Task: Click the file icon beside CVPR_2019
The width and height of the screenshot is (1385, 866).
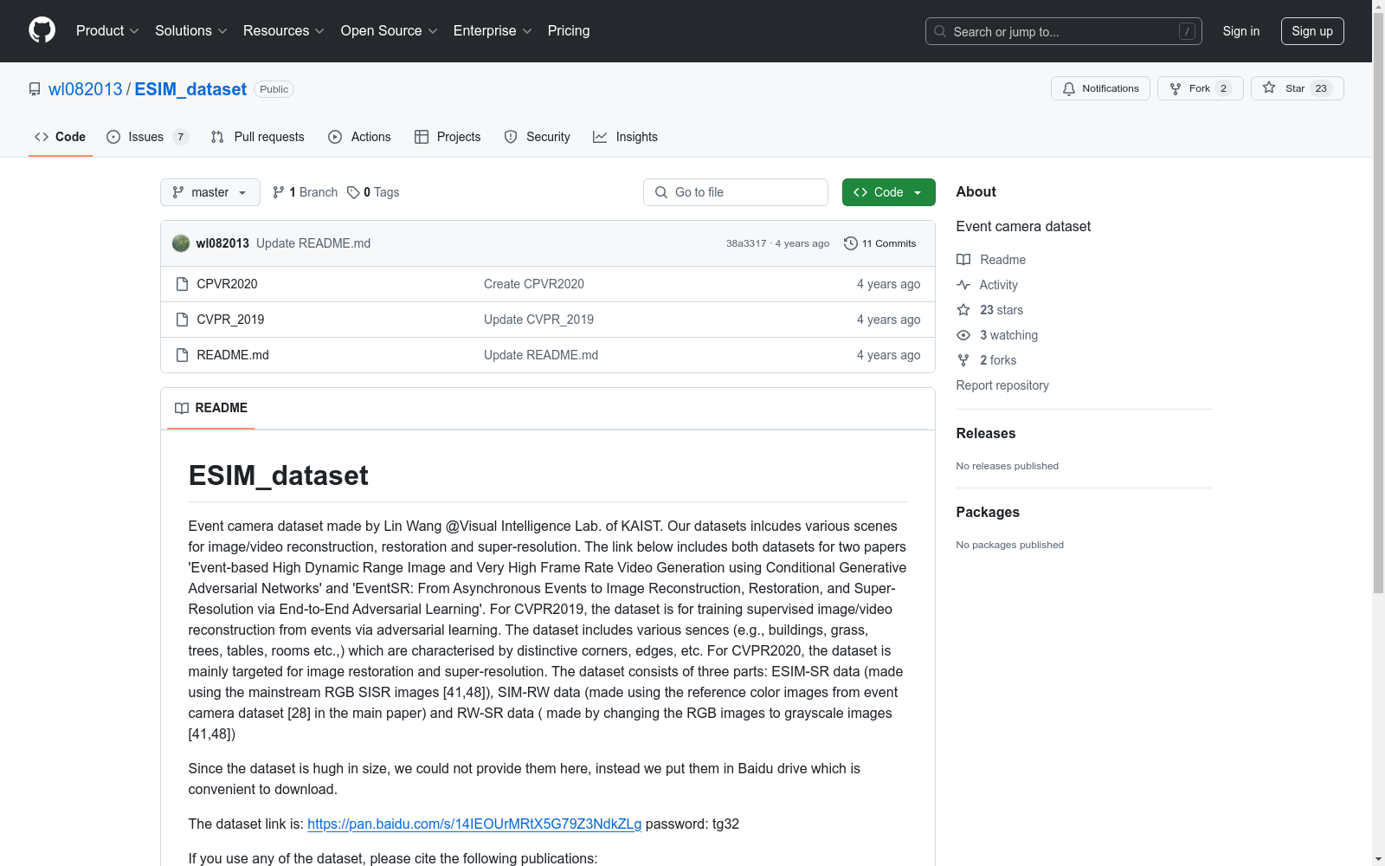Action: 182,320
